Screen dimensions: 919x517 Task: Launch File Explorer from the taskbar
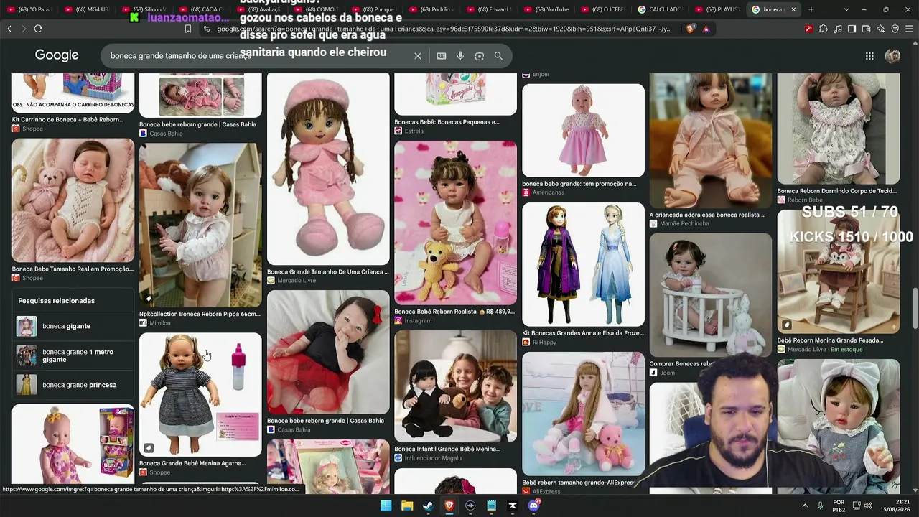click(x=406, y=506)
